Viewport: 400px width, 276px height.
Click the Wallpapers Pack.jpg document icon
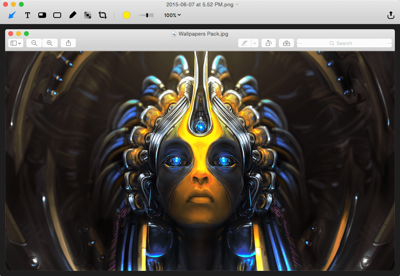click(174, 34)
